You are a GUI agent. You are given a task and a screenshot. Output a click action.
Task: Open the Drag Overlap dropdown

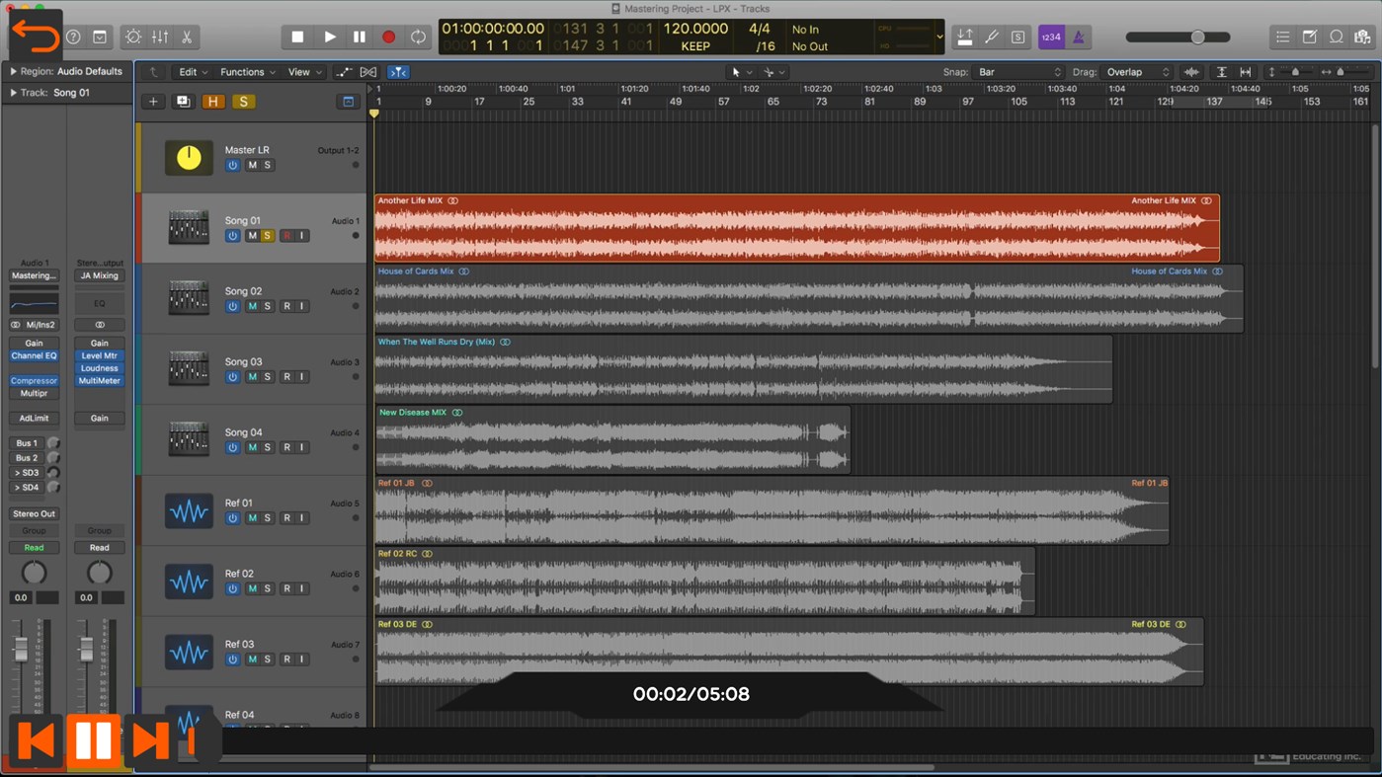click(x=1137, y=72)
